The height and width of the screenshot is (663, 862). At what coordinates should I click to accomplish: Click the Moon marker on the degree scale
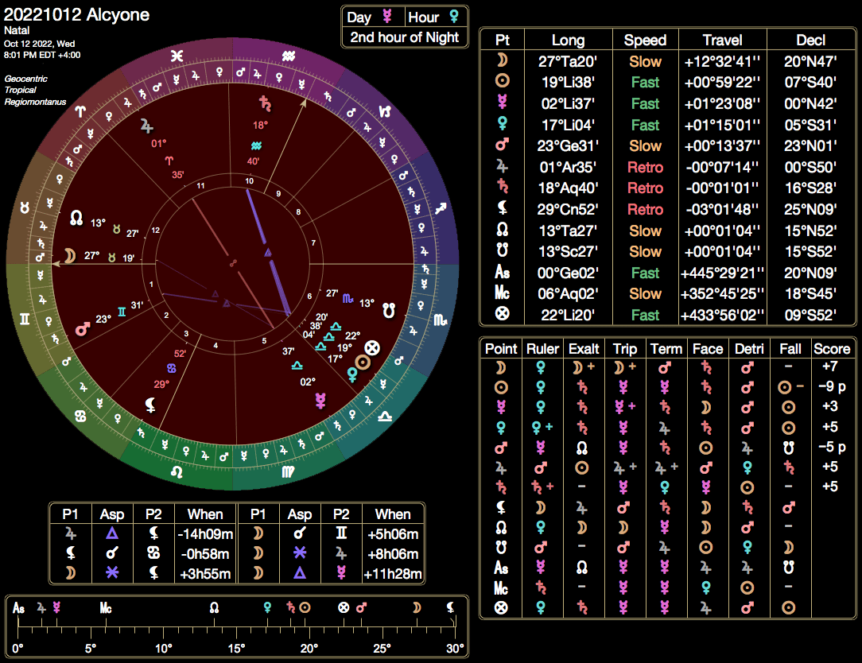pyautogui.click(x=416, y=608)
